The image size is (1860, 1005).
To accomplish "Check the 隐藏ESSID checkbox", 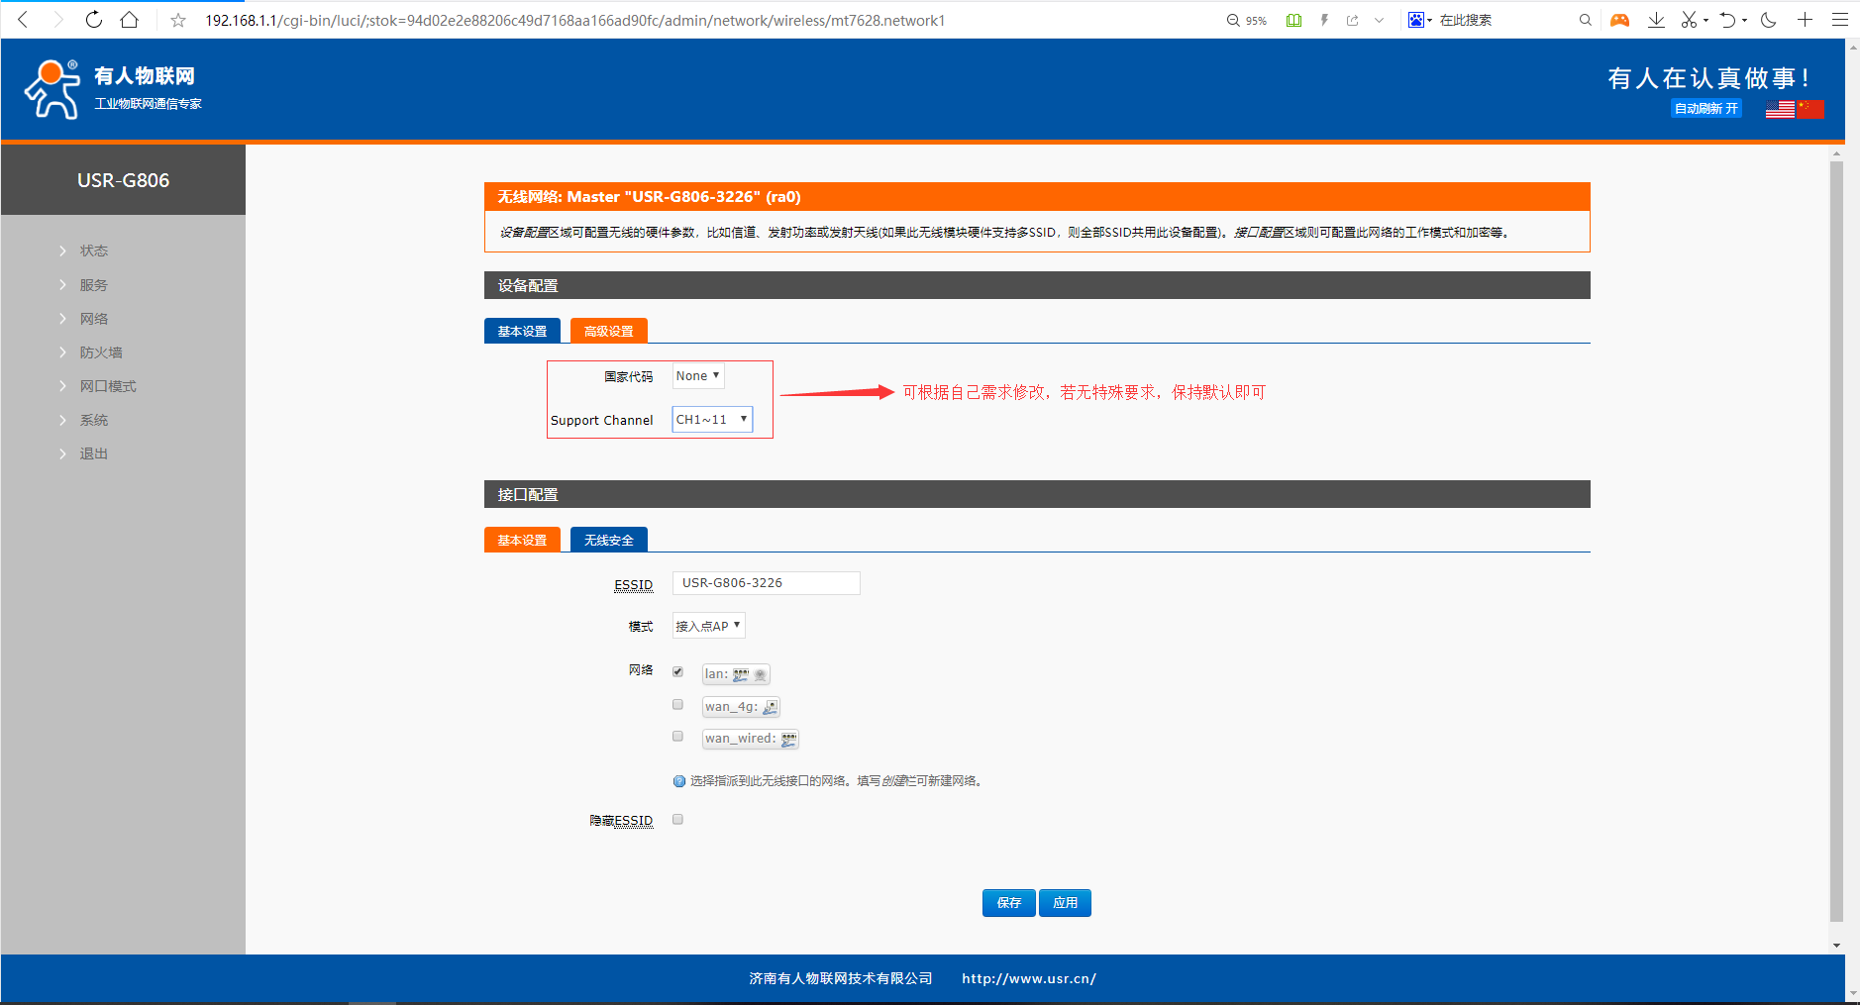I will (677, 820).
